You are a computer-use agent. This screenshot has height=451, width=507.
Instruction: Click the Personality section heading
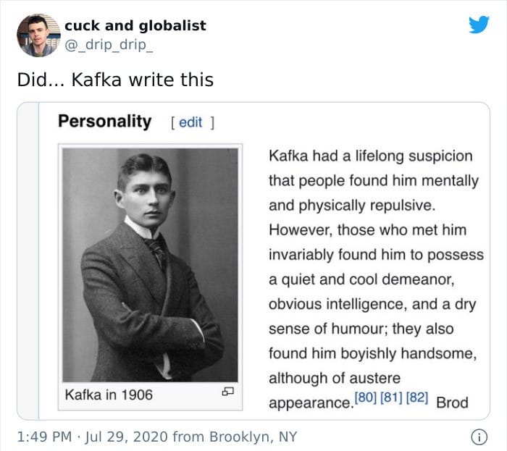point(105,122)
